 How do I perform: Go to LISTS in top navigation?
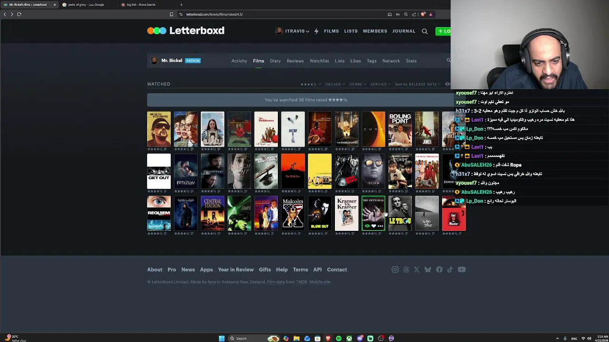(x=351, y=31)
